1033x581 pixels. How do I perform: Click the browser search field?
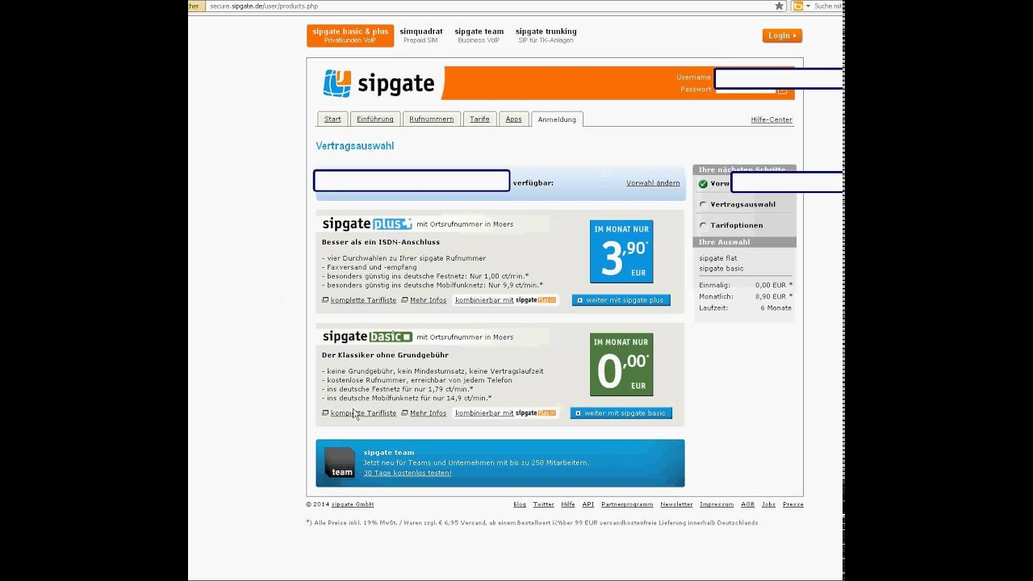pos(828,6)
